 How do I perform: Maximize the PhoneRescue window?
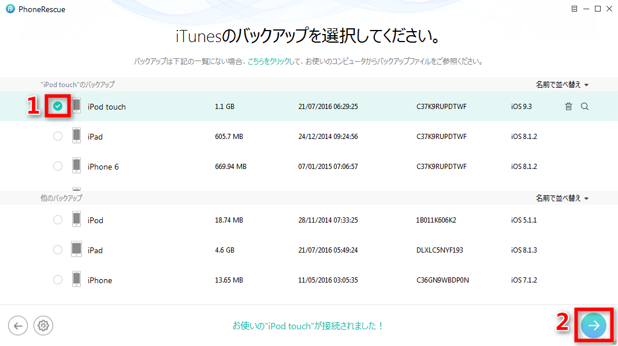coord(598,9)
